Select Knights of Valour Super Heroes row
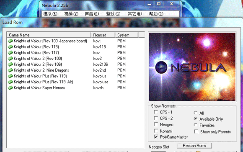Image resolution: width=243 pixels, height=152 pixels. (39, 88)
